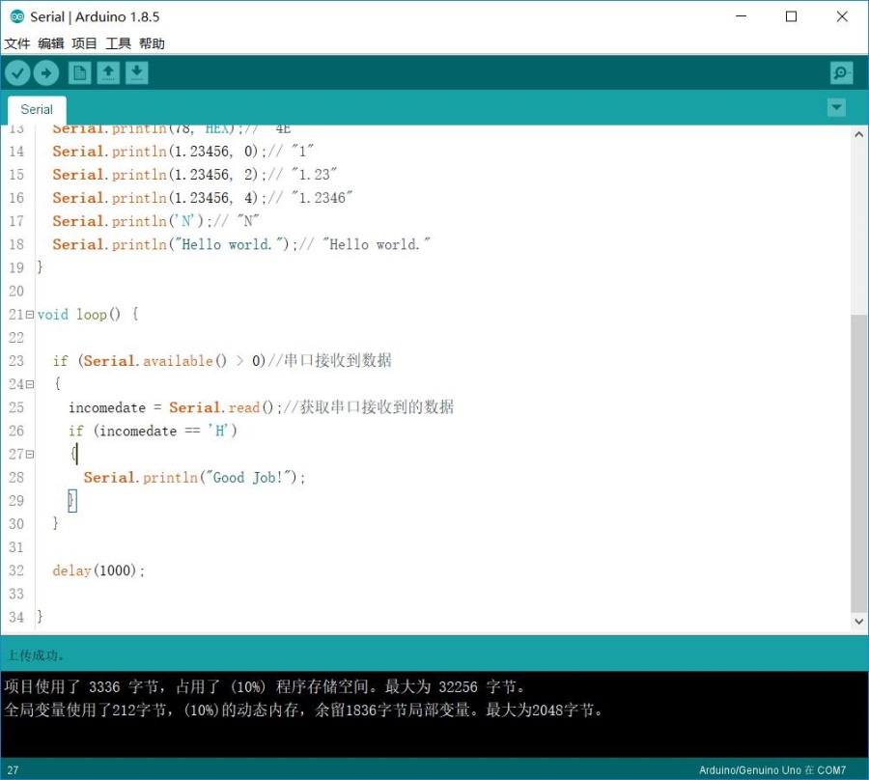Click the 'void loop()' line
The image size is (869, 780).
[x=88, y=315]
